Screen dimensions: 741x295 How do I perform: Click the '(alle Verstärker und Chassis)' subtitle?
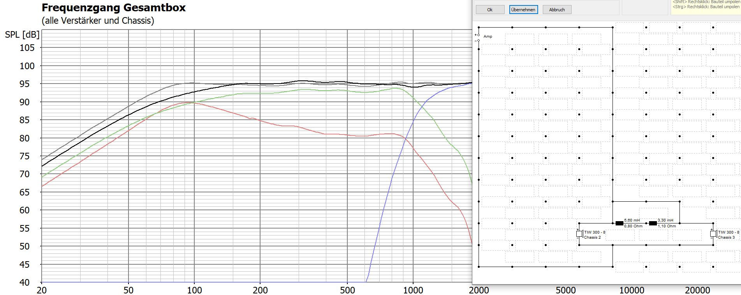pyautogui.click(x=98, y=21)
